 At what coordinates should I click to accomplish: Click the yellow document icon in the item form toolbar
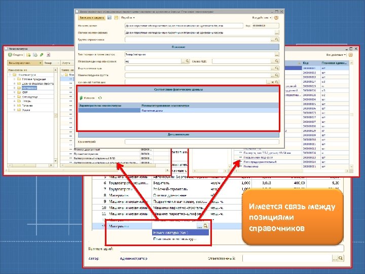[116, 18]
